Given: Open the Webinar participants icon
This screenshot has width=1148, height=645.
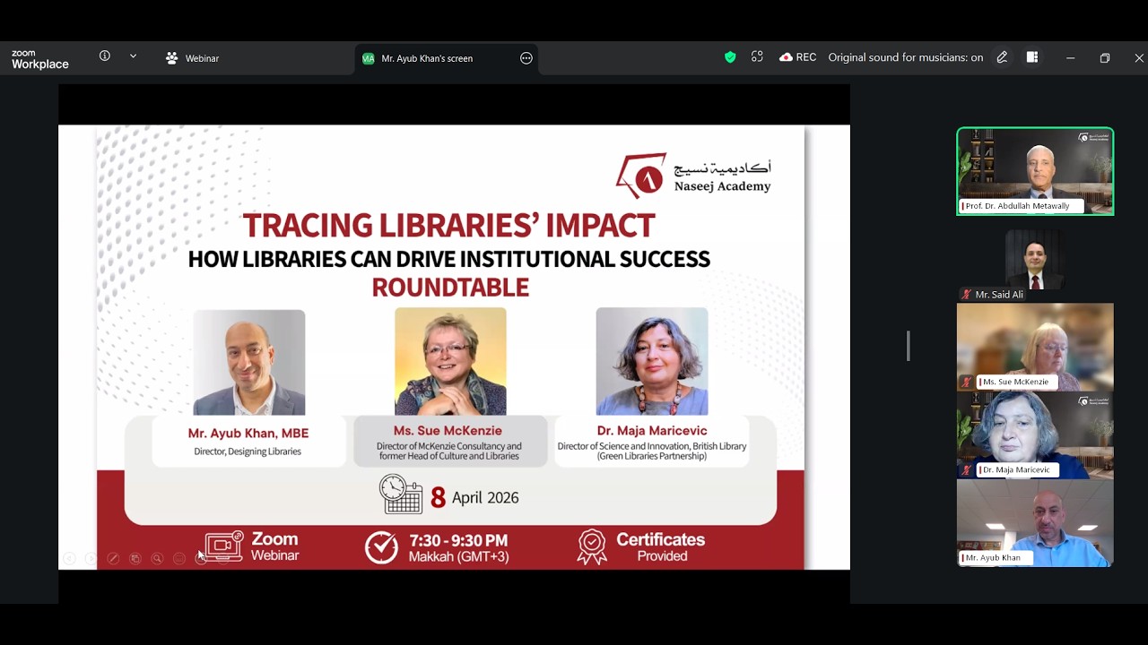Looking at the screenshot, I should [x=172, y=58].
